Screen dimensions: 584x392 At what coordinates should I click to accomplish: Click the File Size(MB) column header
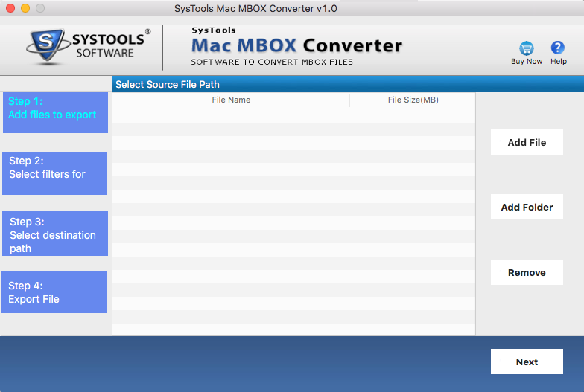pos(413,100)
